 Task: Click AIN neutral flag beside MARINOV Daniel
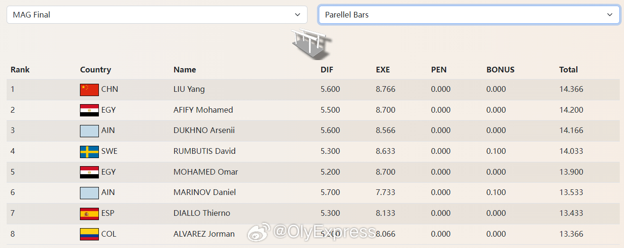[x=89, y=193]
